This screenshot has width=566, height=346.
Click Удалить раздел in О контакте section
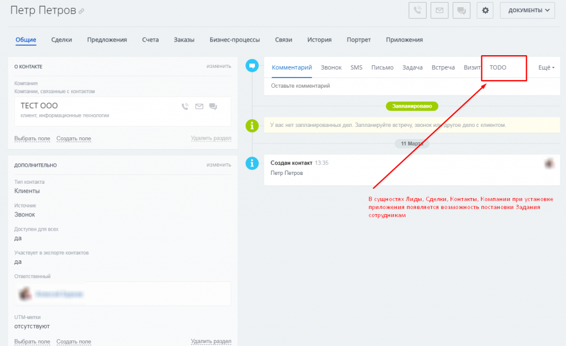coord(211,138)
